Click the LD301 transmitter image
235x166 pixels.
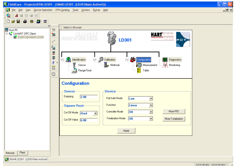[112, 37]
